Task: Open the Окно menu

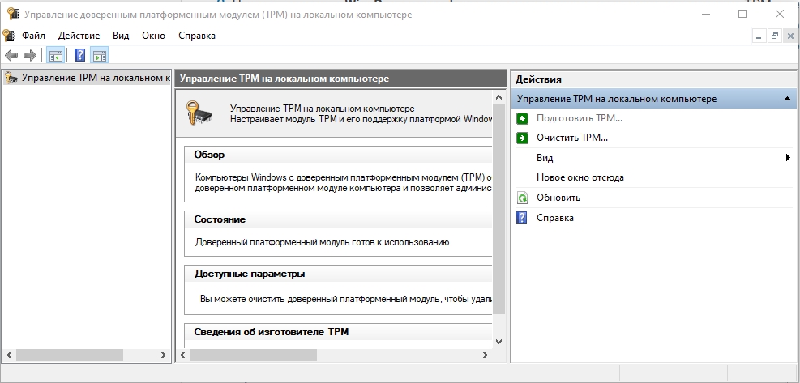Action: click(153, 36)
